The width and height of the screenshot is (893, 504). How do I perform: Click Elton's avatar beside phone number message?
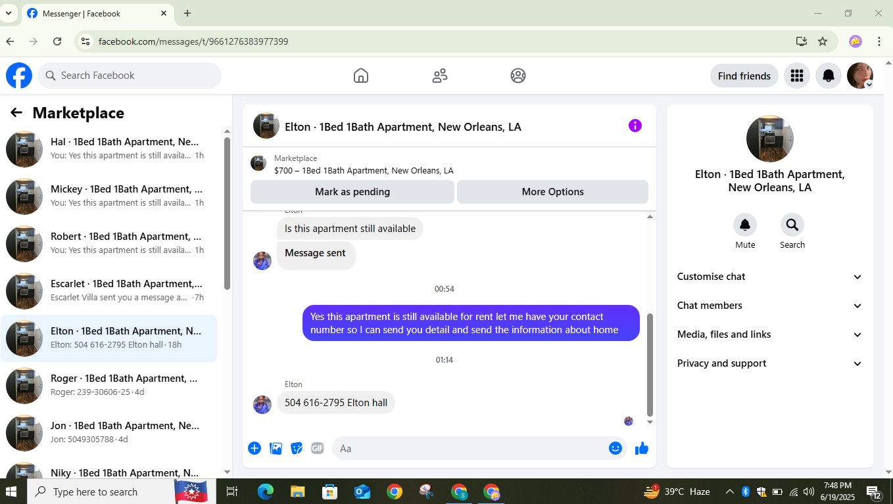(x=262, y=404)
